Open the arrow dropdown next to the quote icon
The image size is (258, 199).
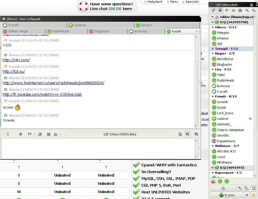pos(34,134)
